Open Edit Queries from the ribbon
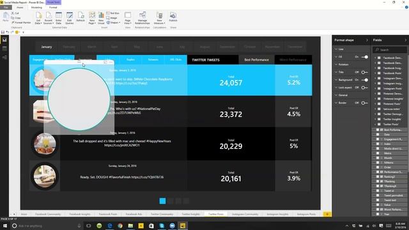The width and height of the screenshot is (409, 230). [70, 18]
